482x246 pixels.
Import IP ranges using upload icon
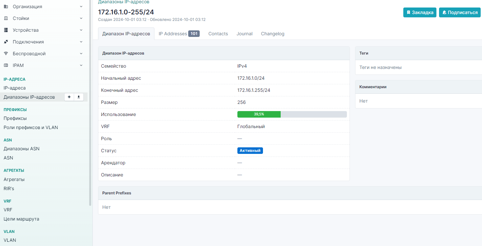79,97
